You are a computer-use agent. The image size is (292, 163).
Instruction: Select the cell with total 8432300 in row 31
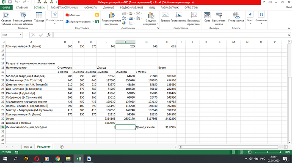click(106, 123)
